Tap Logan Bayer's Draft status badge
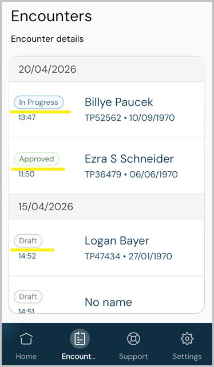The image size is (214, 367). pos(28,240)
